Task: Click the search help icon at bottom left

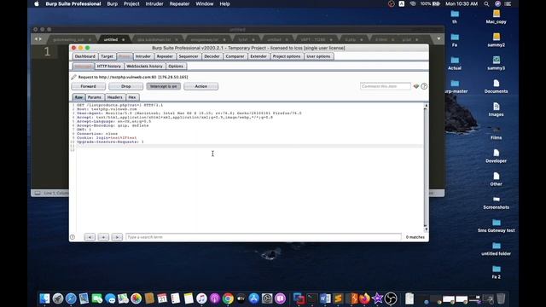Action: [x=73, y=237]
